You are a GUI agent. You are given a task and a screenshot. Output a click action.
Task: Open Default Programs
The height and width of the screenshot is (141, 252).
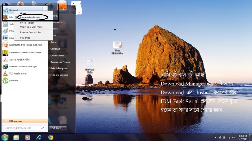coord(59,69)
